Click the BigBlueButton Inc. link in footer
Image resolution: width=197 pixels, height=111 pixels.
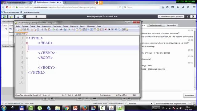(16, 103)
